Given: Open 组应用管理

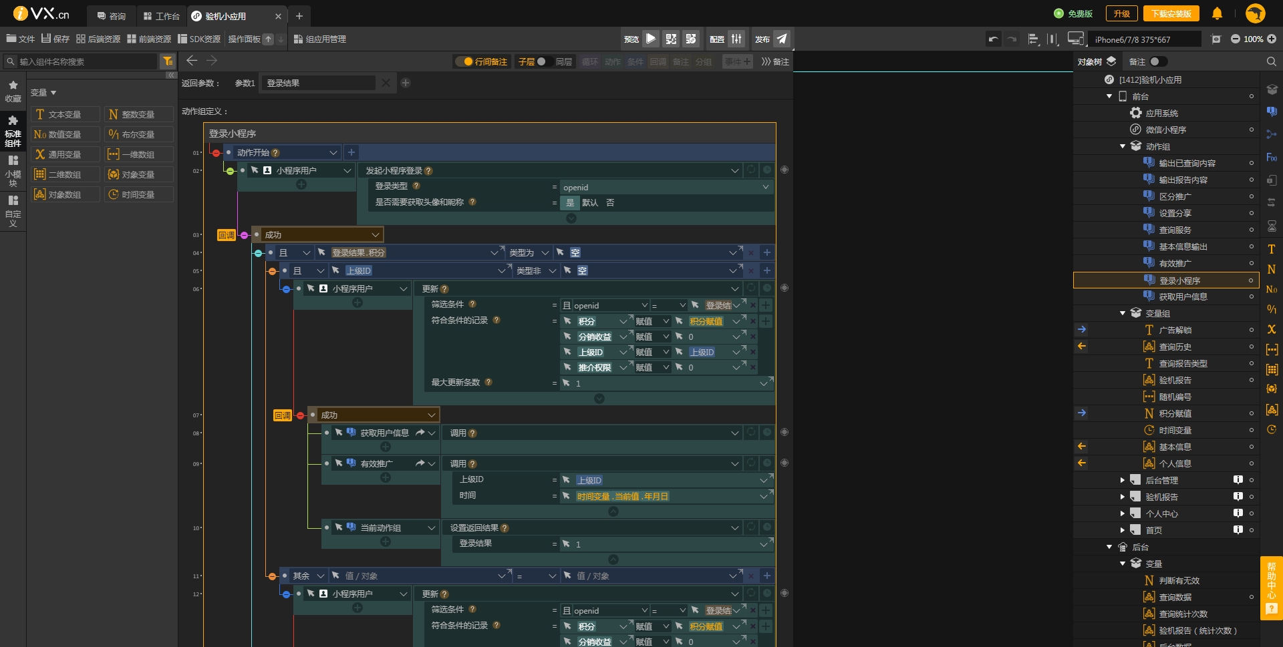Looking at the screenshot, I should pyautogui.click(x=320, y=39).
